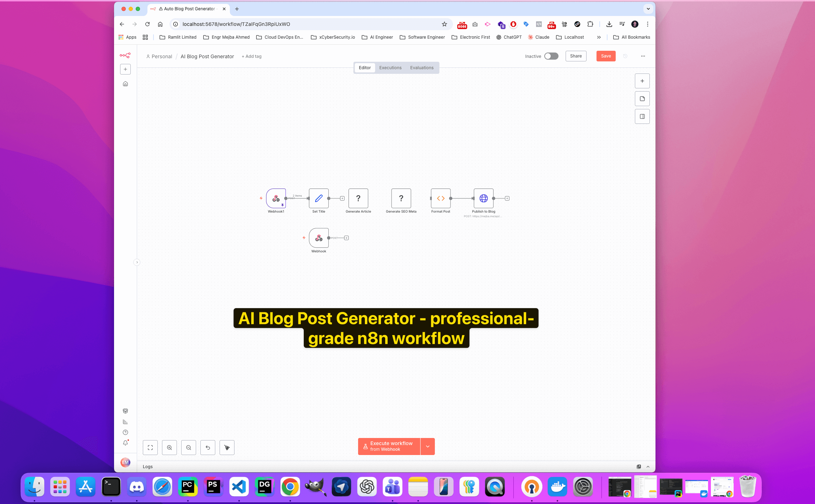This screenshot has width=815, height=504.
Task: Switch to the Evaluations tab
Action: [x=422, y=68]
